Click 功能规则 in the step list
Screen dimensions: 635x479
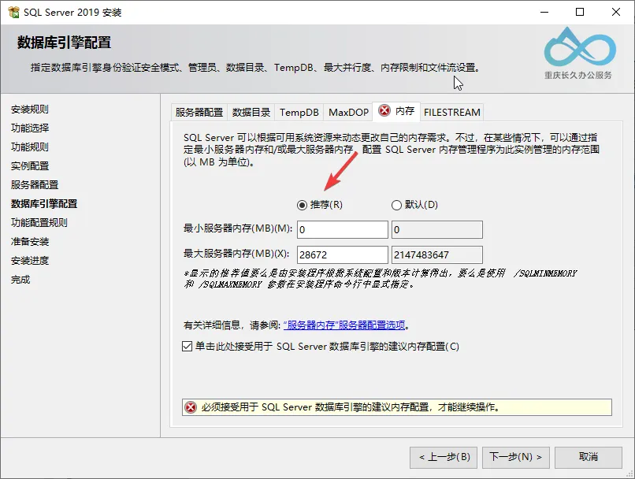point(30,147)
